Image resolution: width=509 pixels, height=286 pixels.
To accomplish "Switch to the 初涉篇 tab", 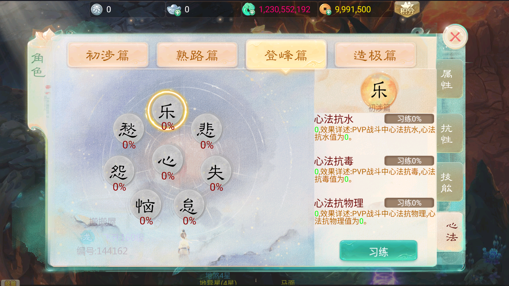I will click(x=108, y=55).
